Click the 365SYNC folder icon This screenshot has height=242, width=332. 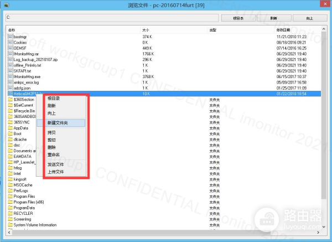[x=10, y=122]
